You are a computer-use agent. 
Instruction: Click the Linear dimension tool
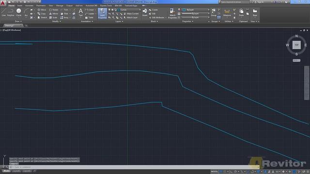(x=89, y=10)
